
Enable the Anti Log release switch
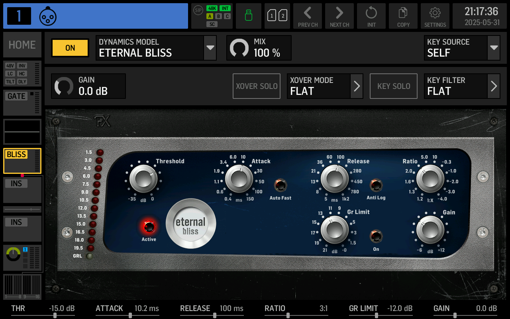(x=376, y=185)
